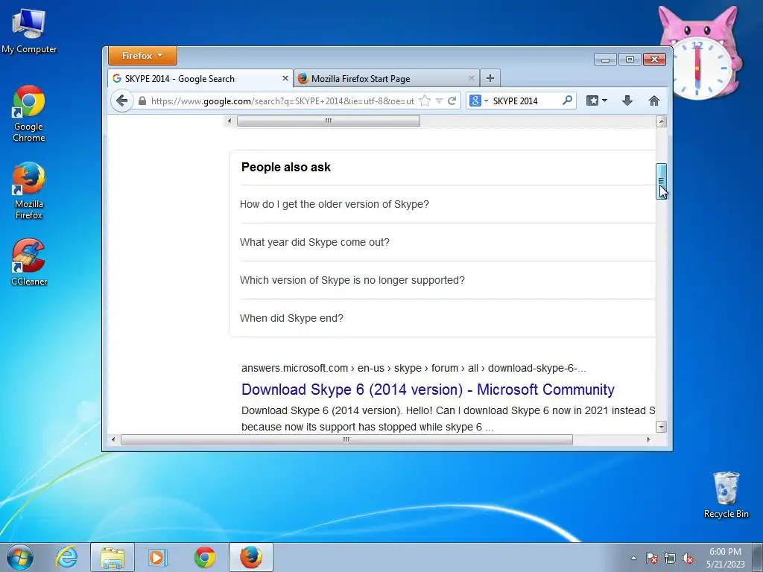Click the magnifier search icon in search box
Screen dimensions: 763x572
tap(567, 101)
